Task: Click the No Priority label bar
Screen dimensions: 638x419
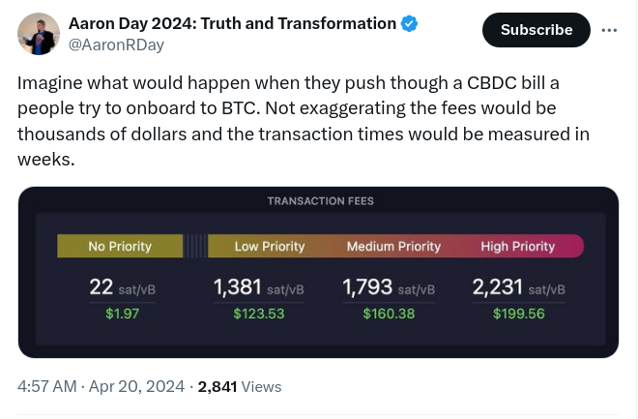Action: tap(120, 246)
